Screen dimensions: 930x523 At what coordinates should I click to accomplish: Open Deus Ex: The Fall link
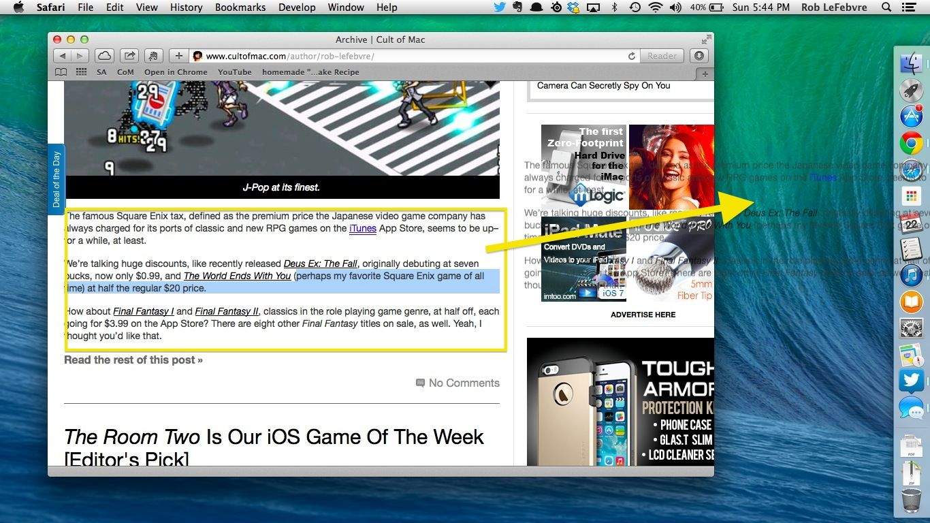point(321,264)
